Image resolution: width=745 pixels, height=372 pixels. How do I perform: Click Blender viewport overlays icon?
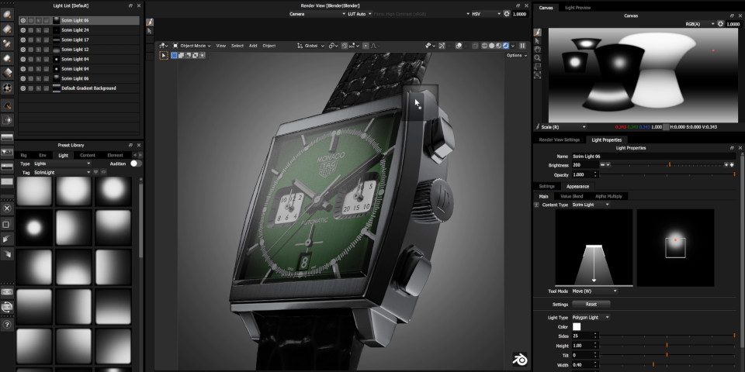tap(458, 46)
